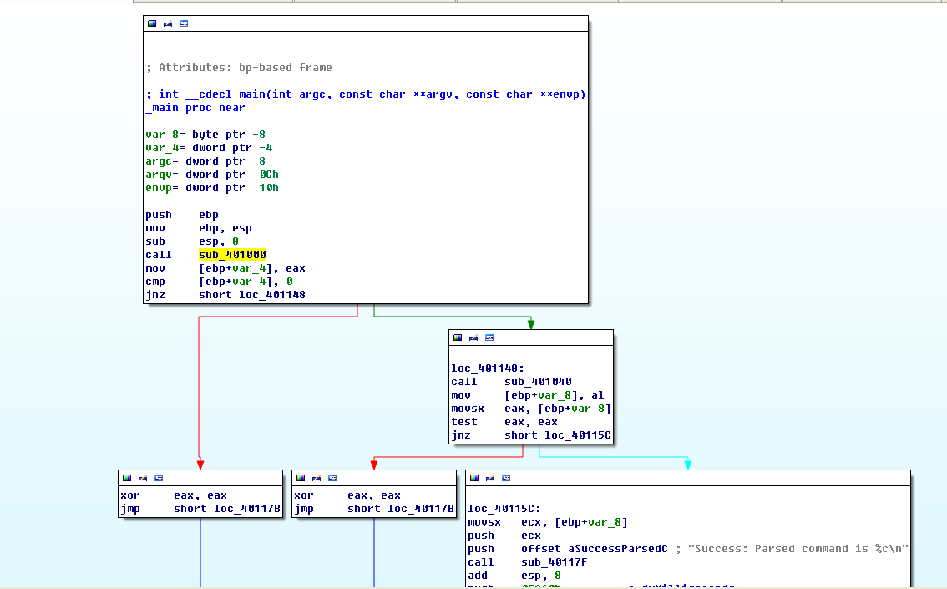The height and width of the screenshot is (589, 947).
Task: Click sub_401040 in the loc_401148 node
Action: 538,382
